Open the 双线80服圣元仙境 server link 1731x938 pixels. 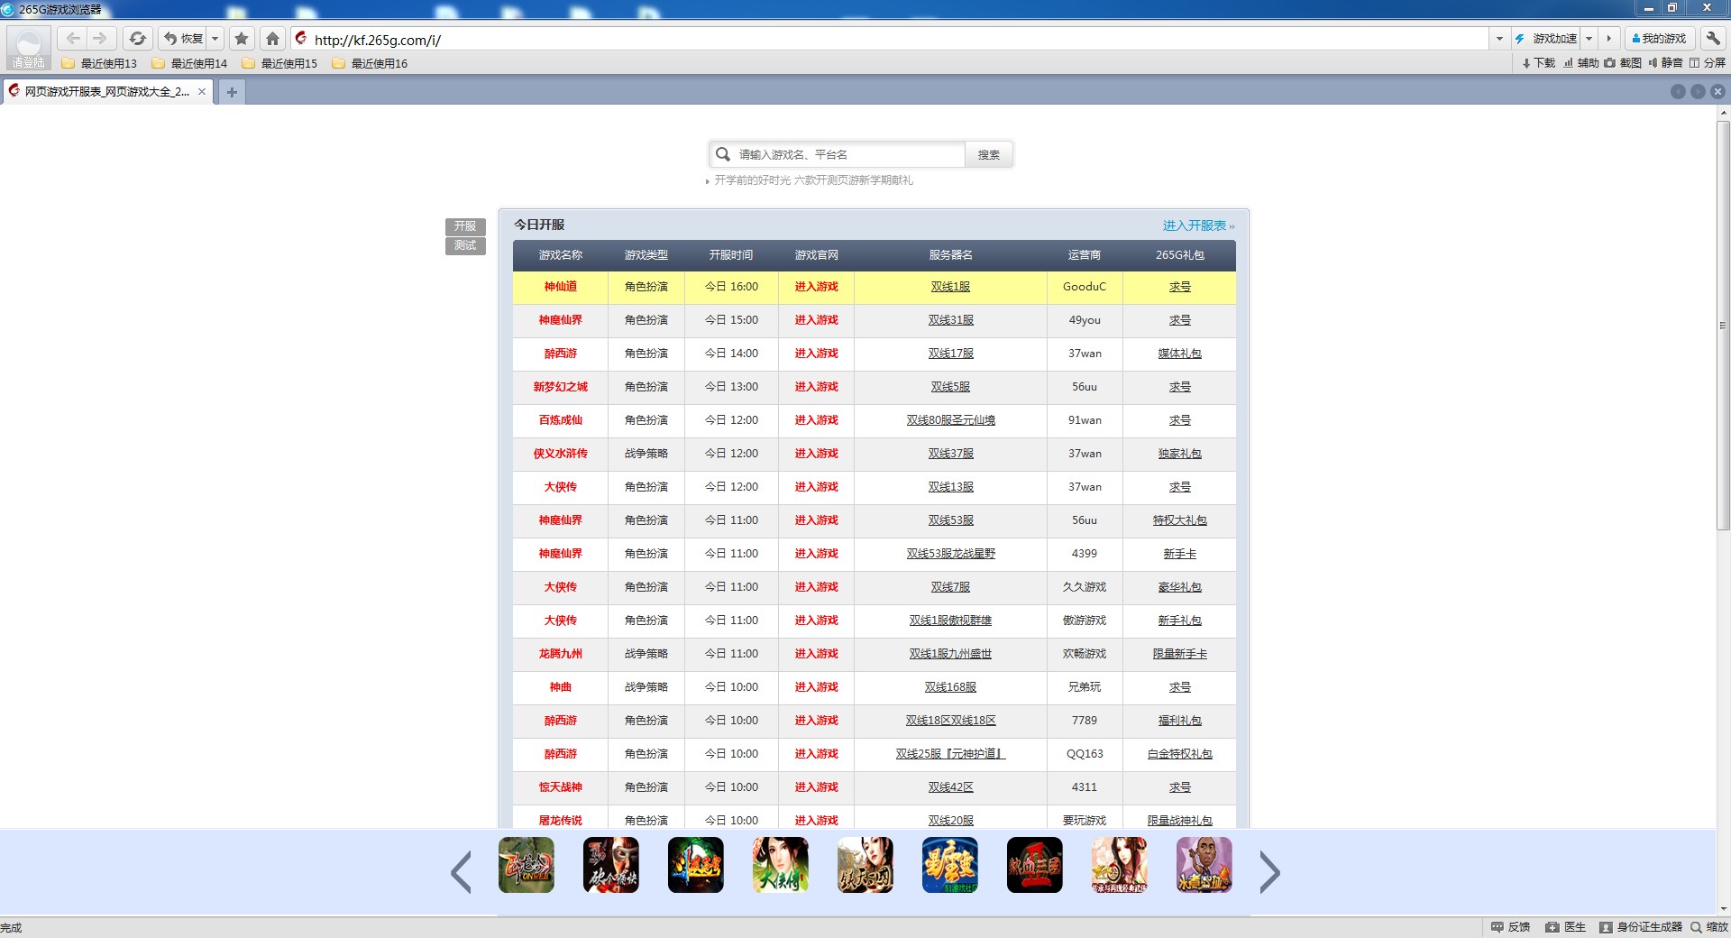(950, 420)
